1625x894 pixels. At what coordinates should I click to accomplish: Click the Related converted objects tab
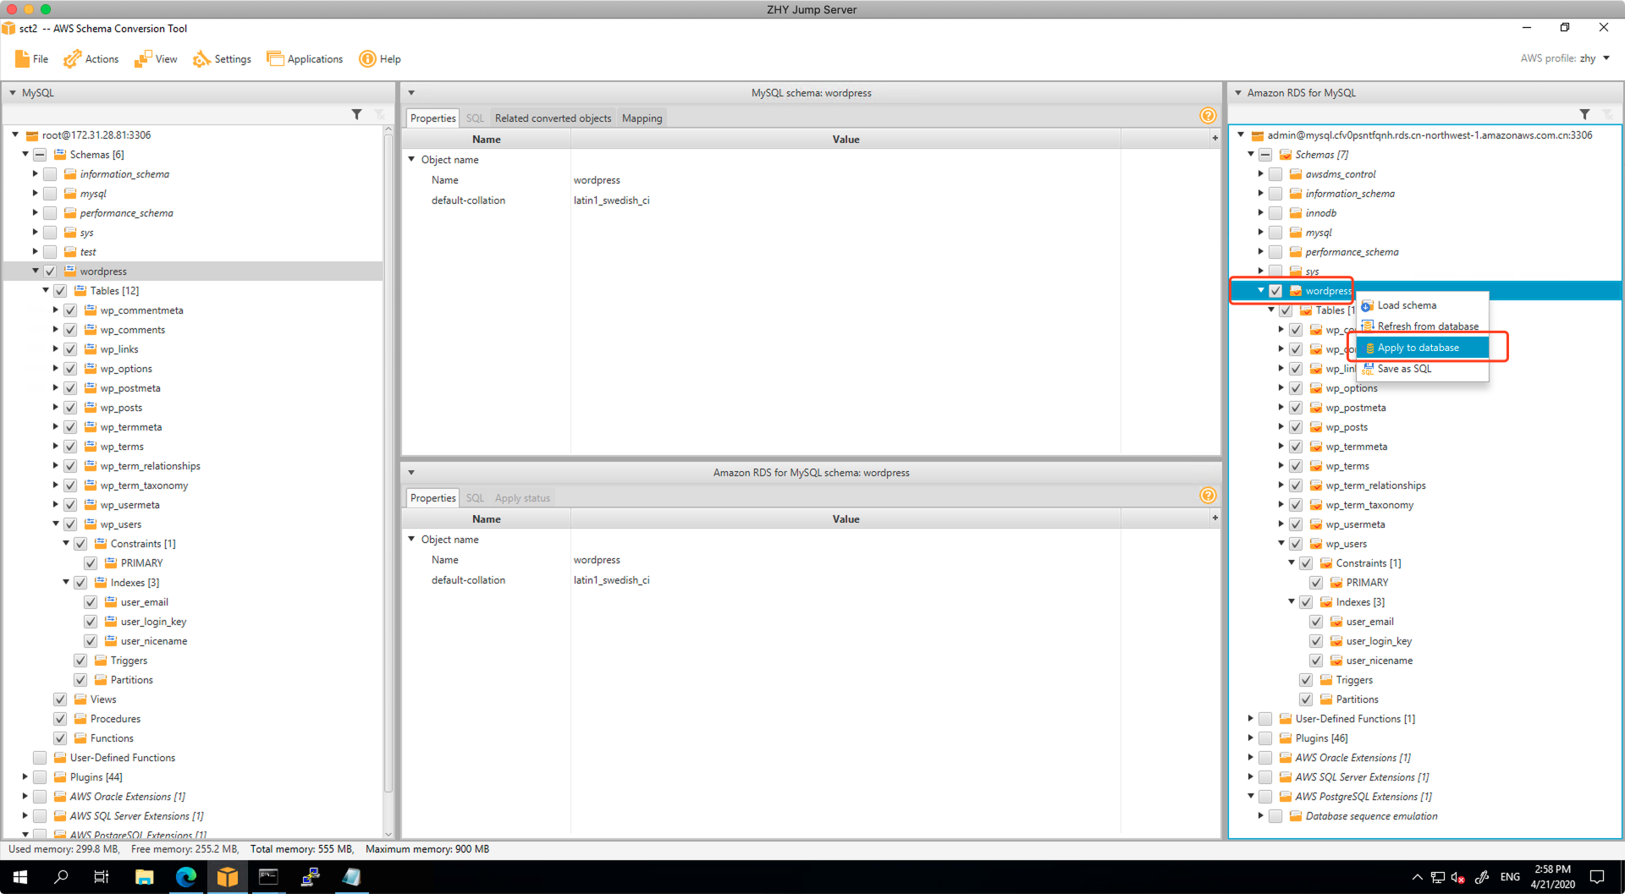[553, 118]
